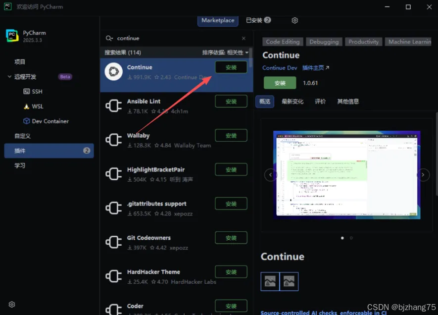The width and height of the screenshot is (438, 315).
Task: Install the HighlightBracketPair plugin
Action: pyautogui.click(x=231, y=170)
